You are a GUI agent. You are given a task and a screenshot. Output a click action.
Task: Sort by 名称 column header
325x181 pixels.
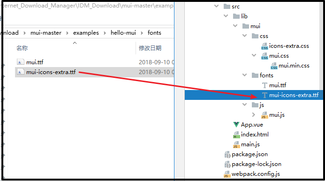22,48
